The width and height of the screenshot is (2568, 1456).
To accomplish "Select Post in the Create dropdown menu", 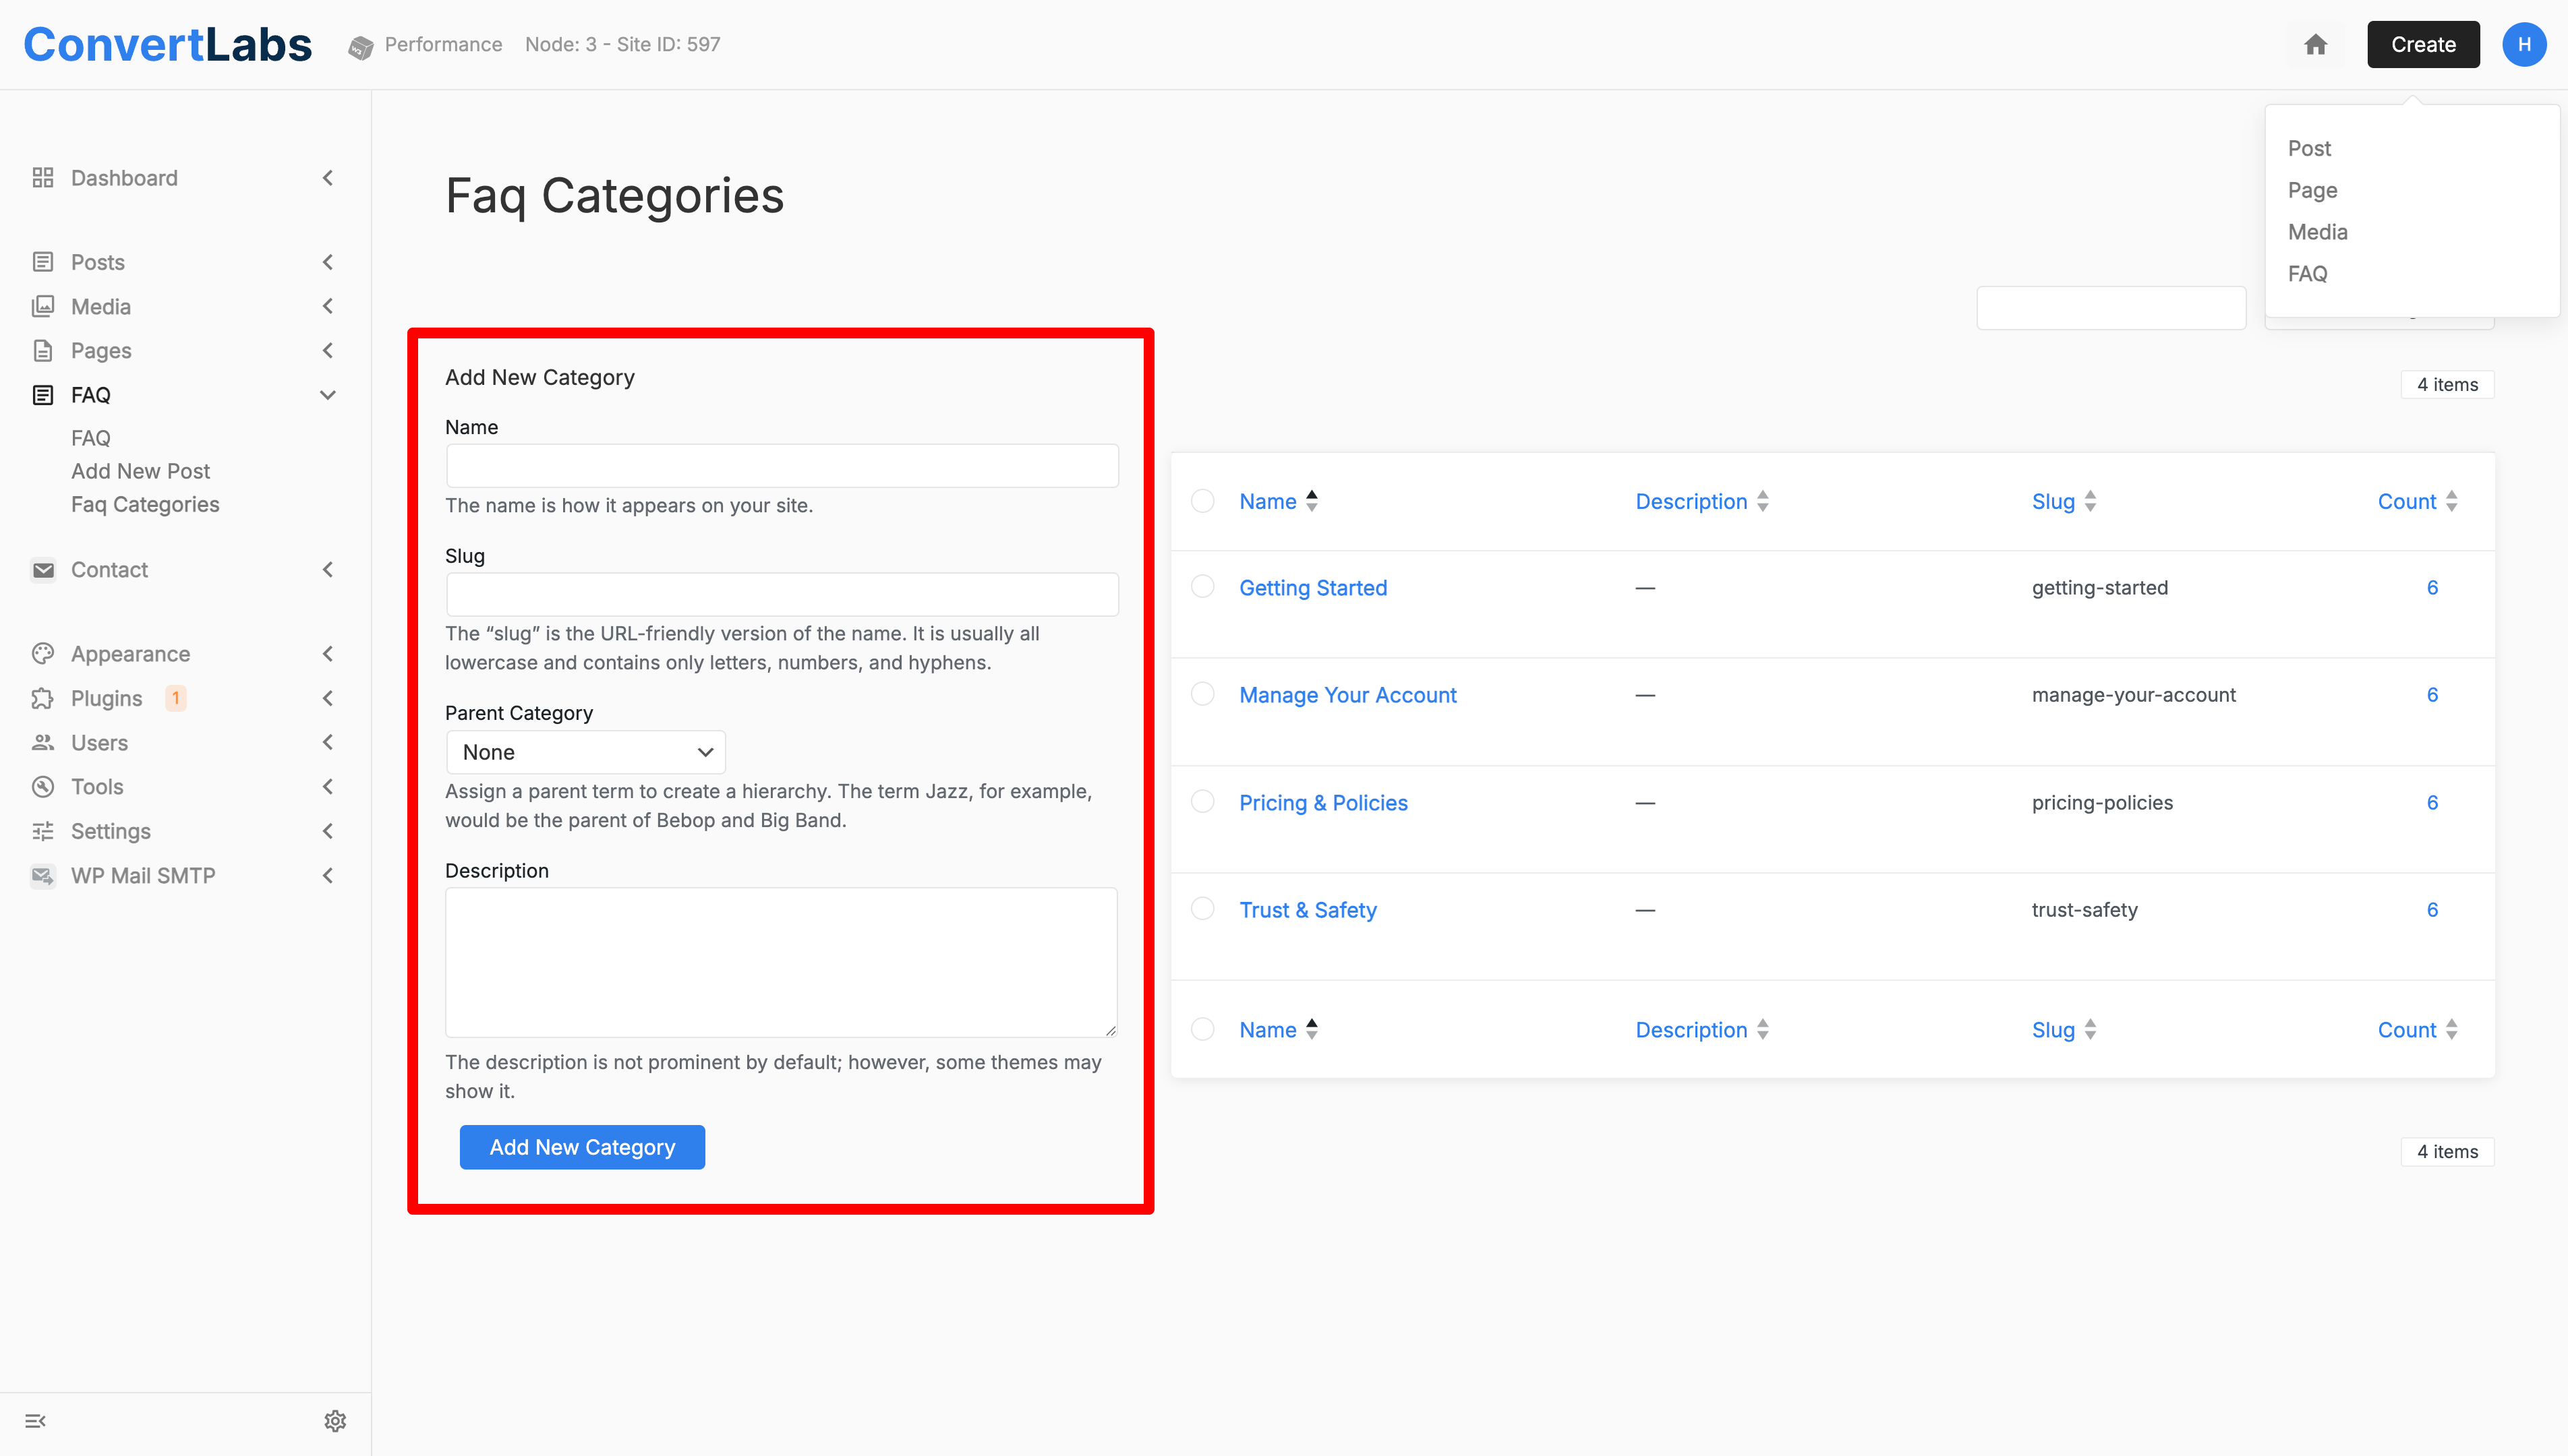I will click(x=2309, y=148).
